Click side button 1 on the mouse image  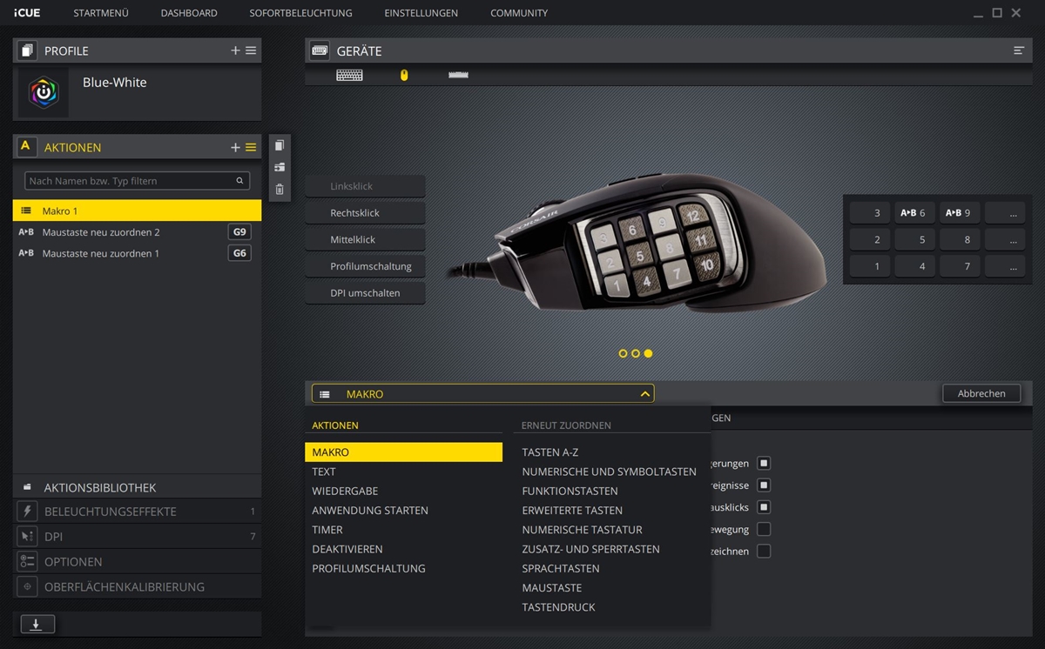[617, 285]
